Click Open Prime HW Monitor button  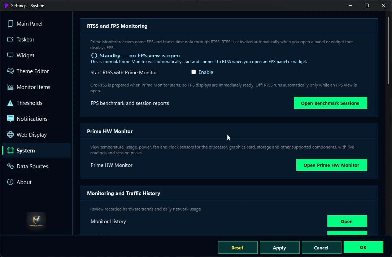[331, 165]
